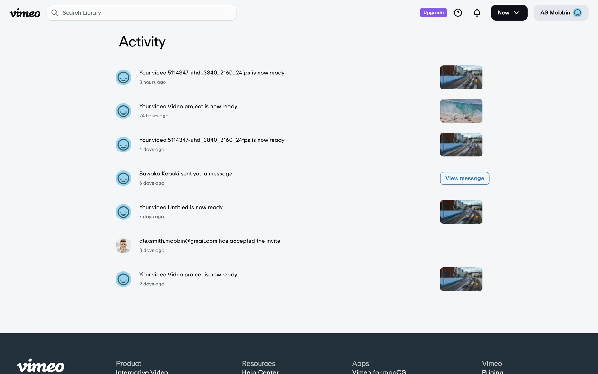
Task: Click the smiley avatar in AS Mobbin button
Action: (x=577, y=13)
